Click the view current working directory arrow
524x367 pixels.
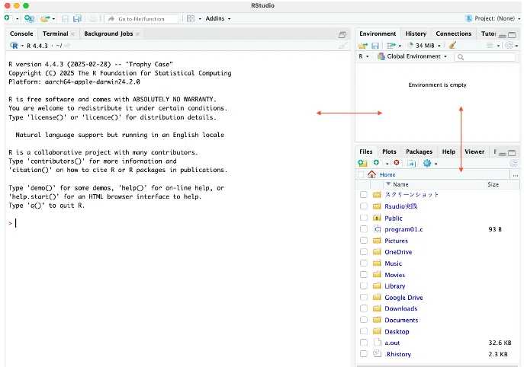(x=67, y=46)
